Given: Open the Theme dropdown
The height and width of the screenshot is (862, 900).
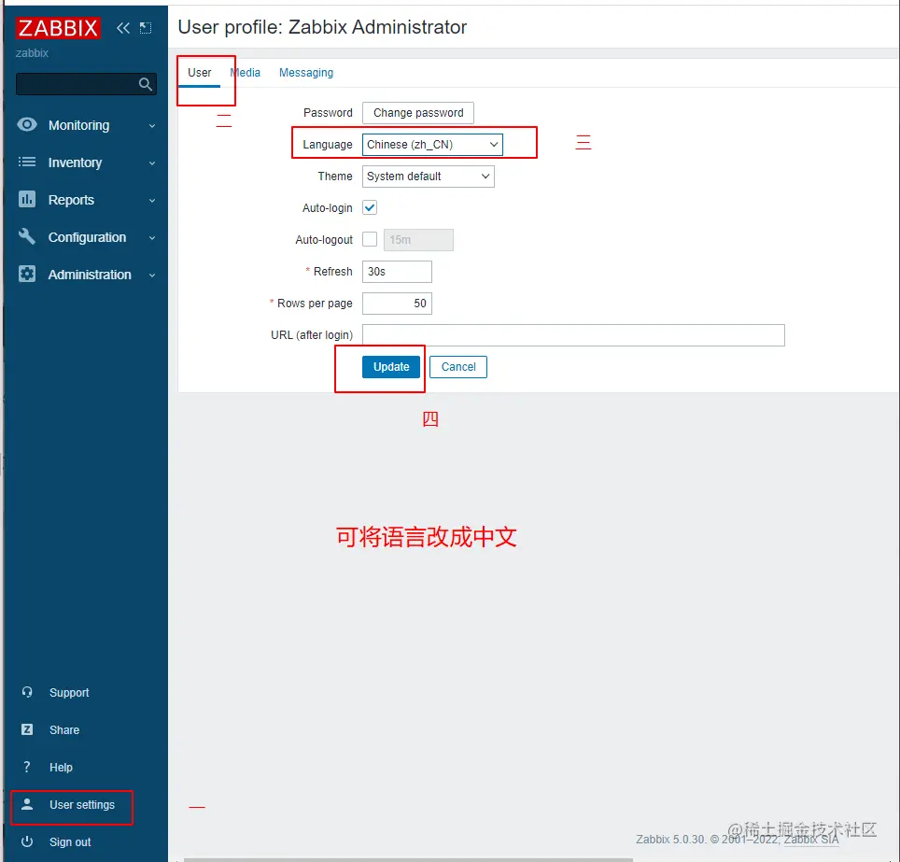Looking at the screenshot, I should tap(429, 177).
